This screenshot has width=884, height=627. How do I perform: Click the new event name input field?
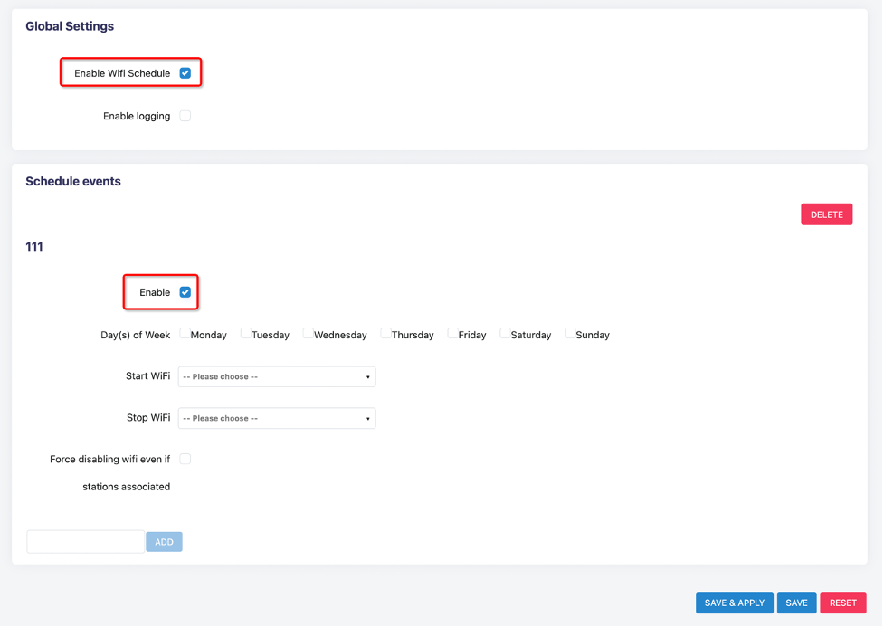pyautogui.click(x=84, y=541)
